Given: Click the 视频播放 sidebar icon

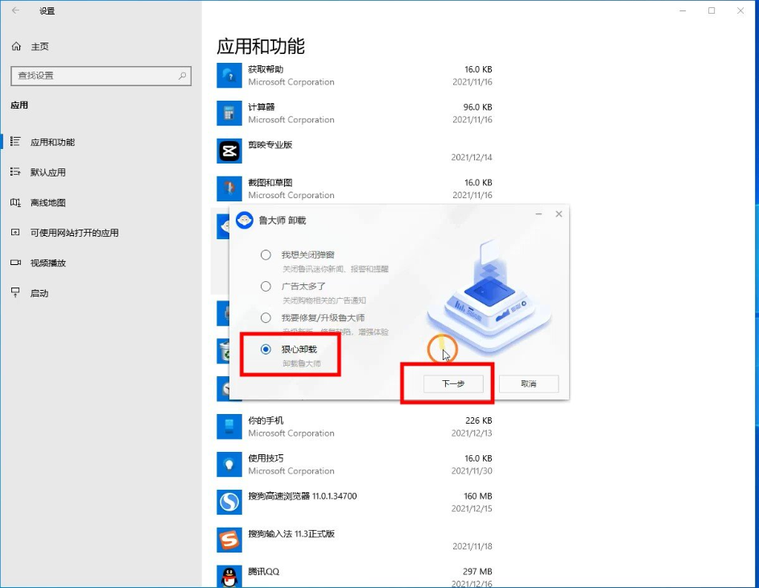Looking at the screenshot, I should point(15,263).
